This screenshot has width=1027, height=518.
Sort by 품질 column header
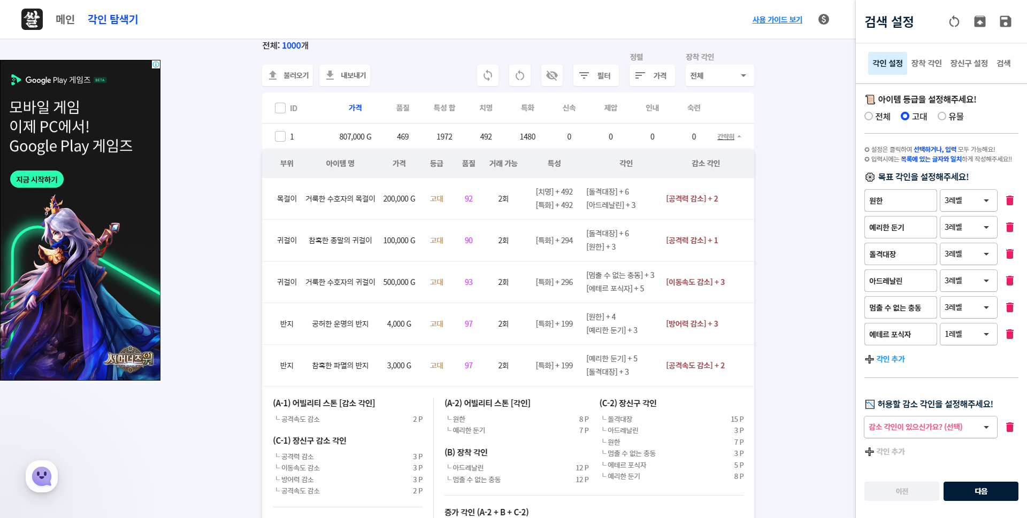[x=403, y=108]
